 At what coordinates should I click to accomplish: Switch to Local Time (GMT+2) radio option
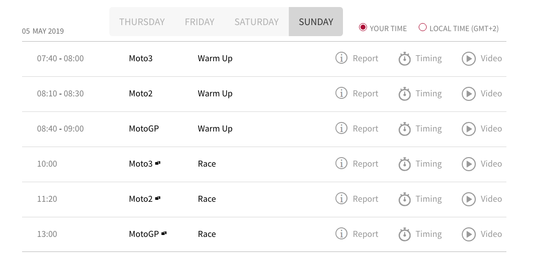click(x=423, y=28)
